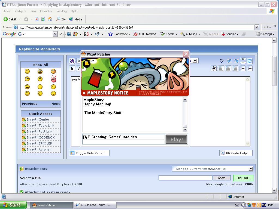Viewport: 279px width, 209px height.
Task: Click the Bläddra... browse button
Action: 221,178
